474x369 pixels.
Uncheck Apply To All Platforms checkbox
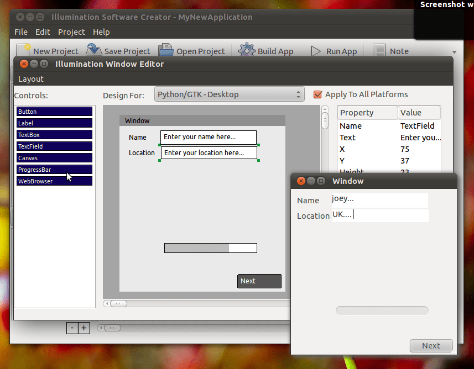click(317, 94)
